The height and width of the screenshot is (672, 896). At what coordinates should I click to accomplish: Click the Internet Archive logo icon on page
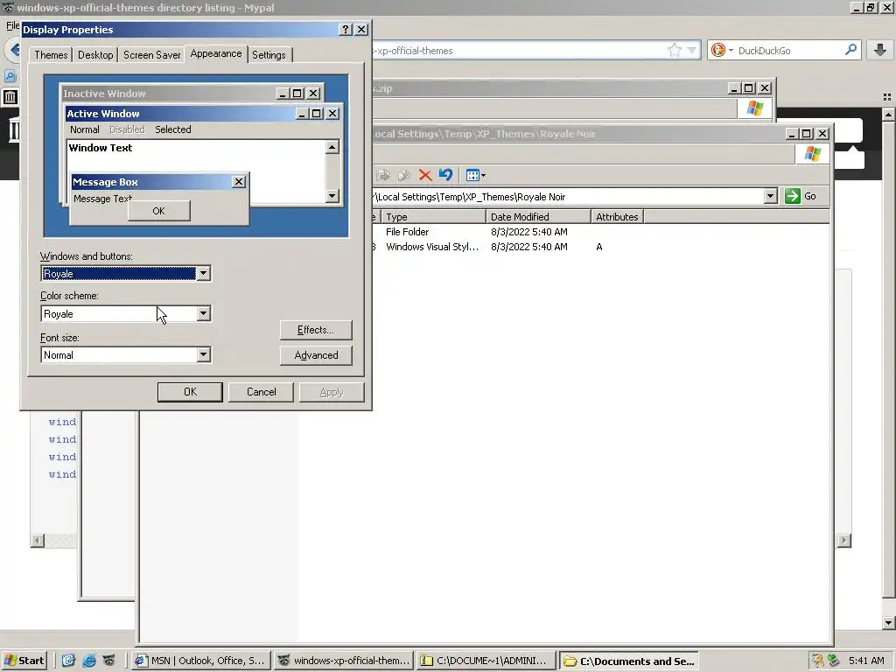pyautogui.click(x=12, y=130)
